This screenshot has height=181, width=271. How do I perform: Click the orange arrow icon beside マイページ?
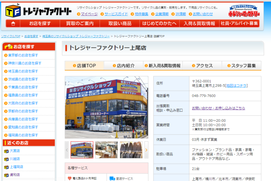pyautogui.click(x=79, y=14)
